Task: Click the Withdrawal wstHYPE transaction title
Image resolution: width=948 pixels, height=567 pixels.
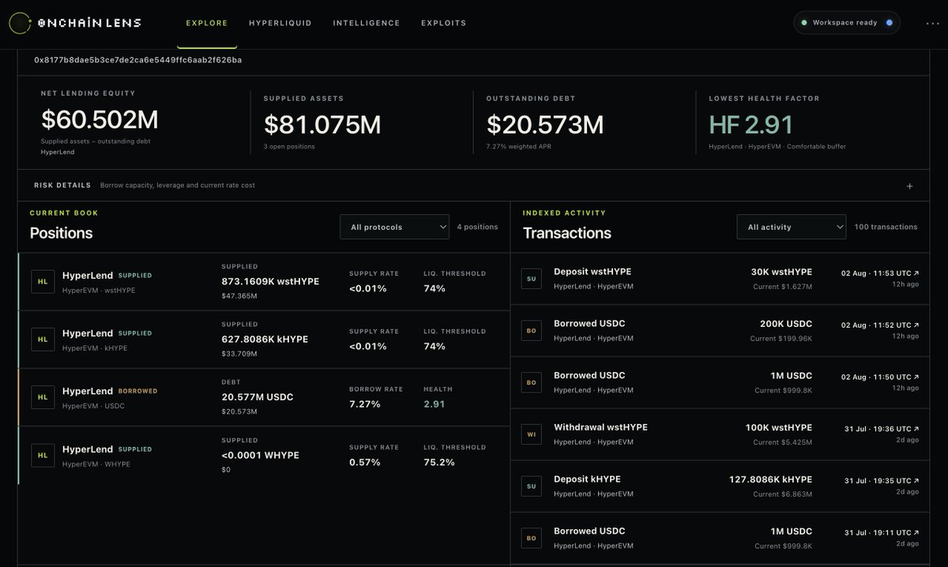Action: pos(600,427)
